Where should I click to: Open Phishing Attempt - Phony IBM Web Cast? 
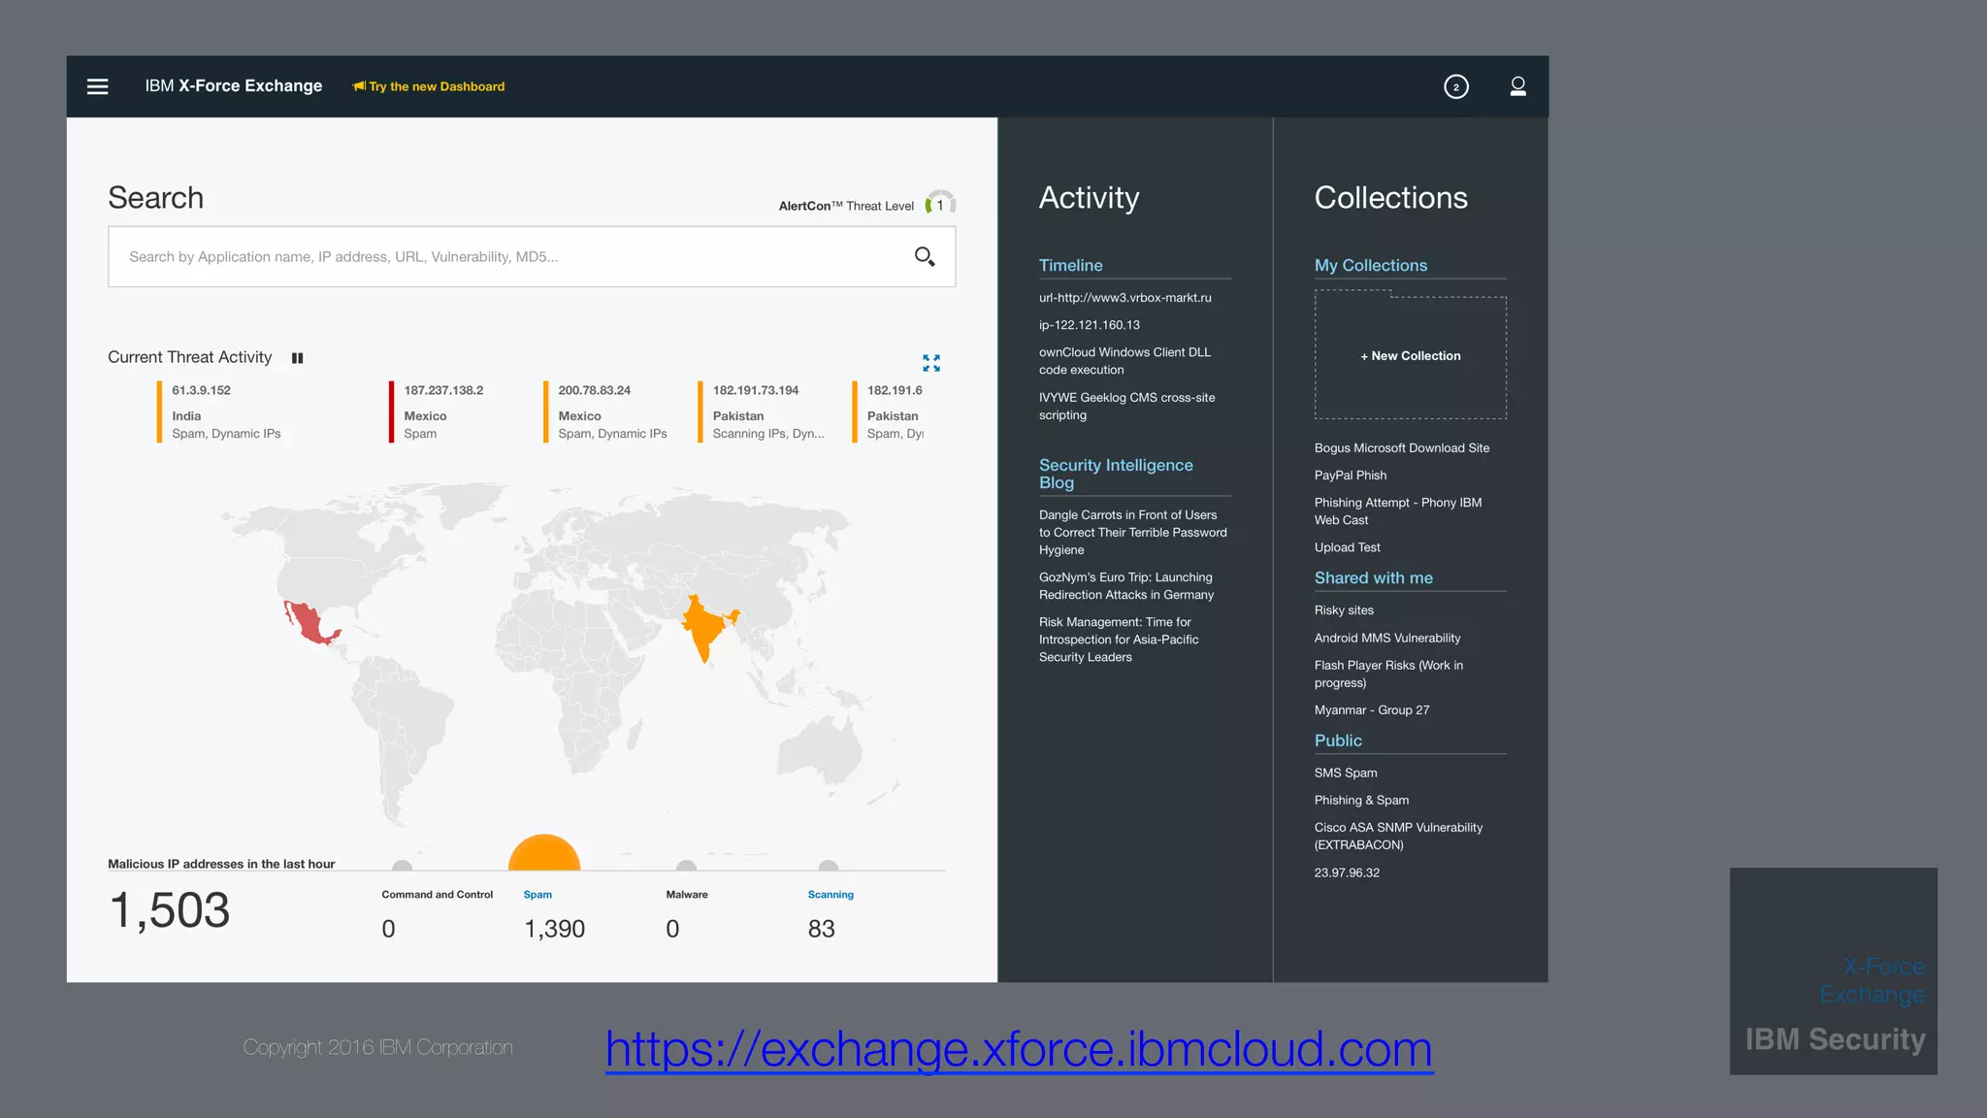click(x=1397, y=511)
